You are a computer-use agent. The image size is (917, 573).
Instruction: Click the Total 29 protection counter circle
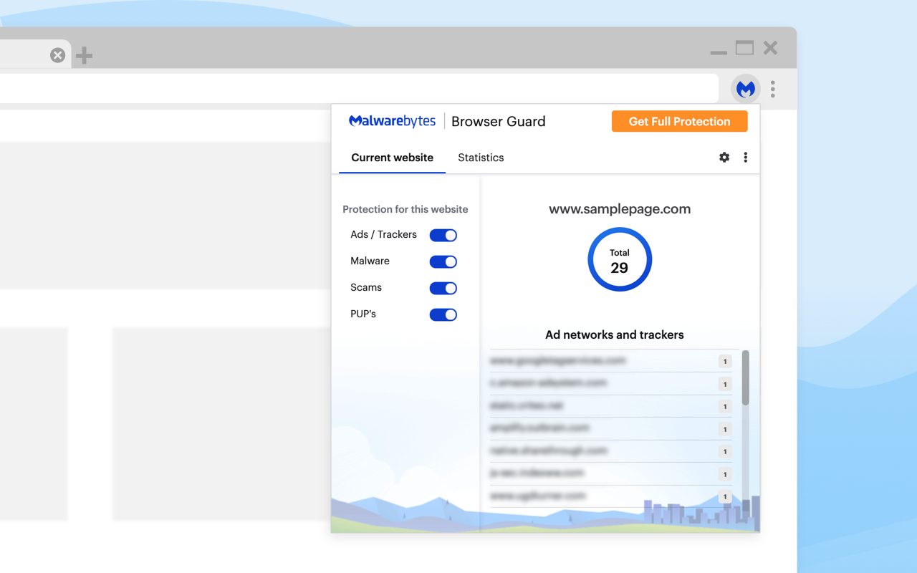click(x=620, y=259)
